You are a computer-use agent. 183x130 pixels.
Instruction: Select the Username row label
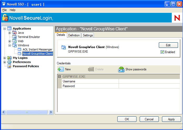pyautogui.click(x=90, y=81)
